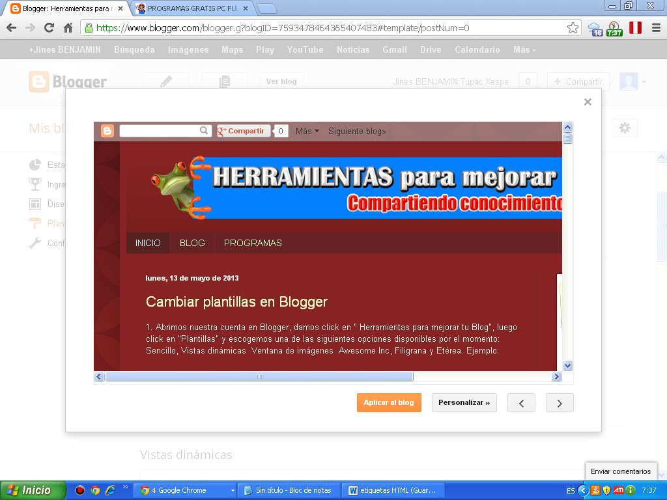
Task: Expand the Más dropdown in Google bar
Action: click(524, 49)
